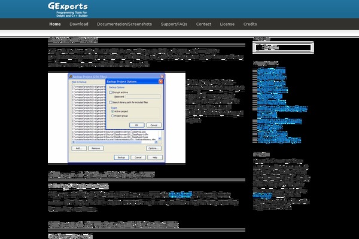Click the file list's left scroll arrow

[x=73, y=142]
